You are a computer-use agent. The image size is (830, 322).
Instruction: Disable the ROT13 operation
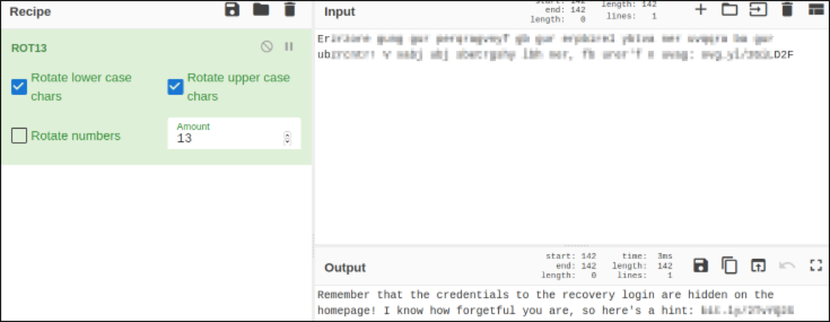click(267, 46)
